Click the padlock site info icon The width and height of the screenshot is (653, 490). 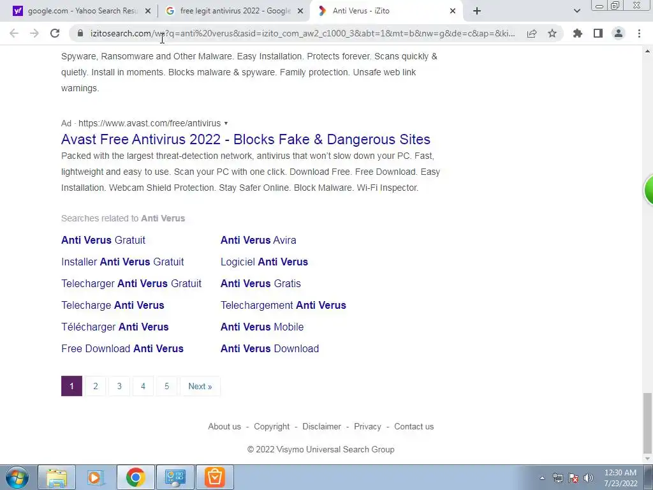click(81, 33)
